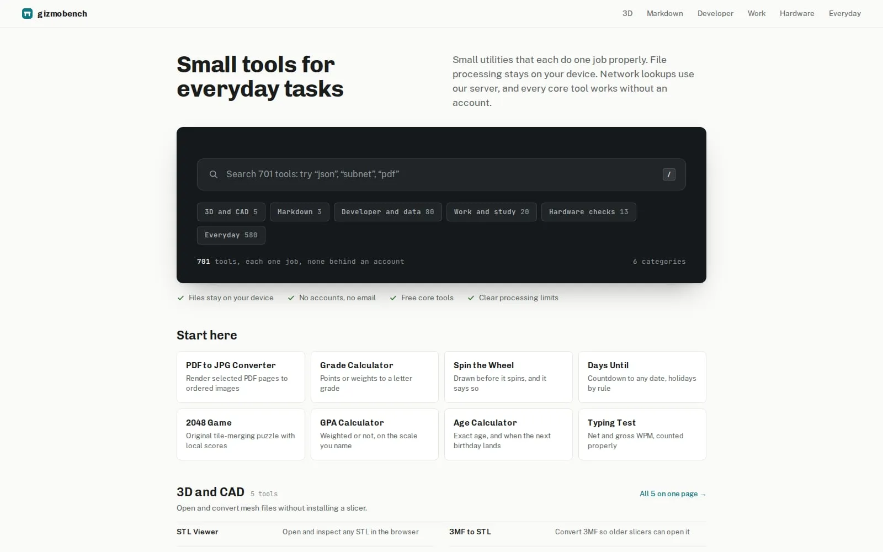Open the Age Calculator card
Viewport: 883px width, 552px height.
508,434
